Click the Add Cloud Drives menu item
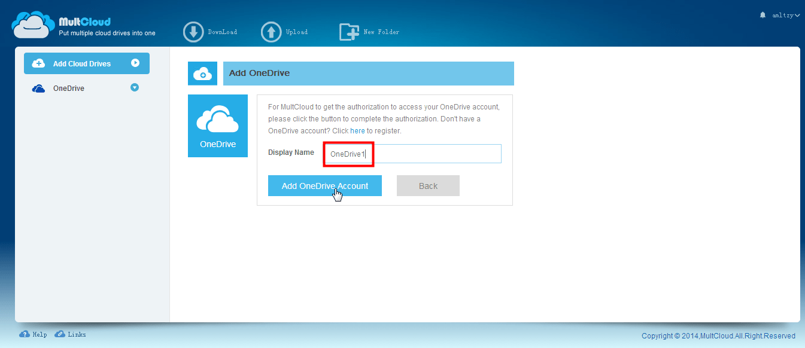The image size is (805, 348). pos(87,63)
